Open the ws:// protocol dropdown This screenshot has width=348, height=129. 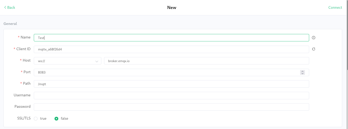(x=67, y=61)
